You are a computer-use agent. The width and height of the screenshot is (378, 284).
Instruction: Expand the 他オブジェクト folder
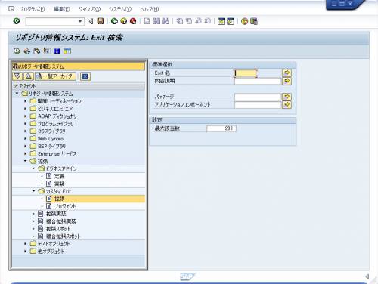25,251
